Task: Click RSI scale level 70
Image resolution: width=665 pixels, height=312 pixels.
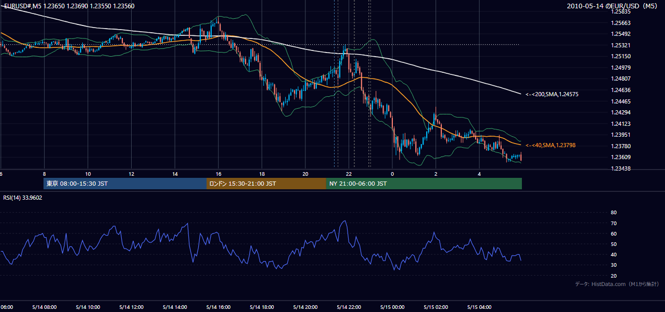Action: point(613,223)
